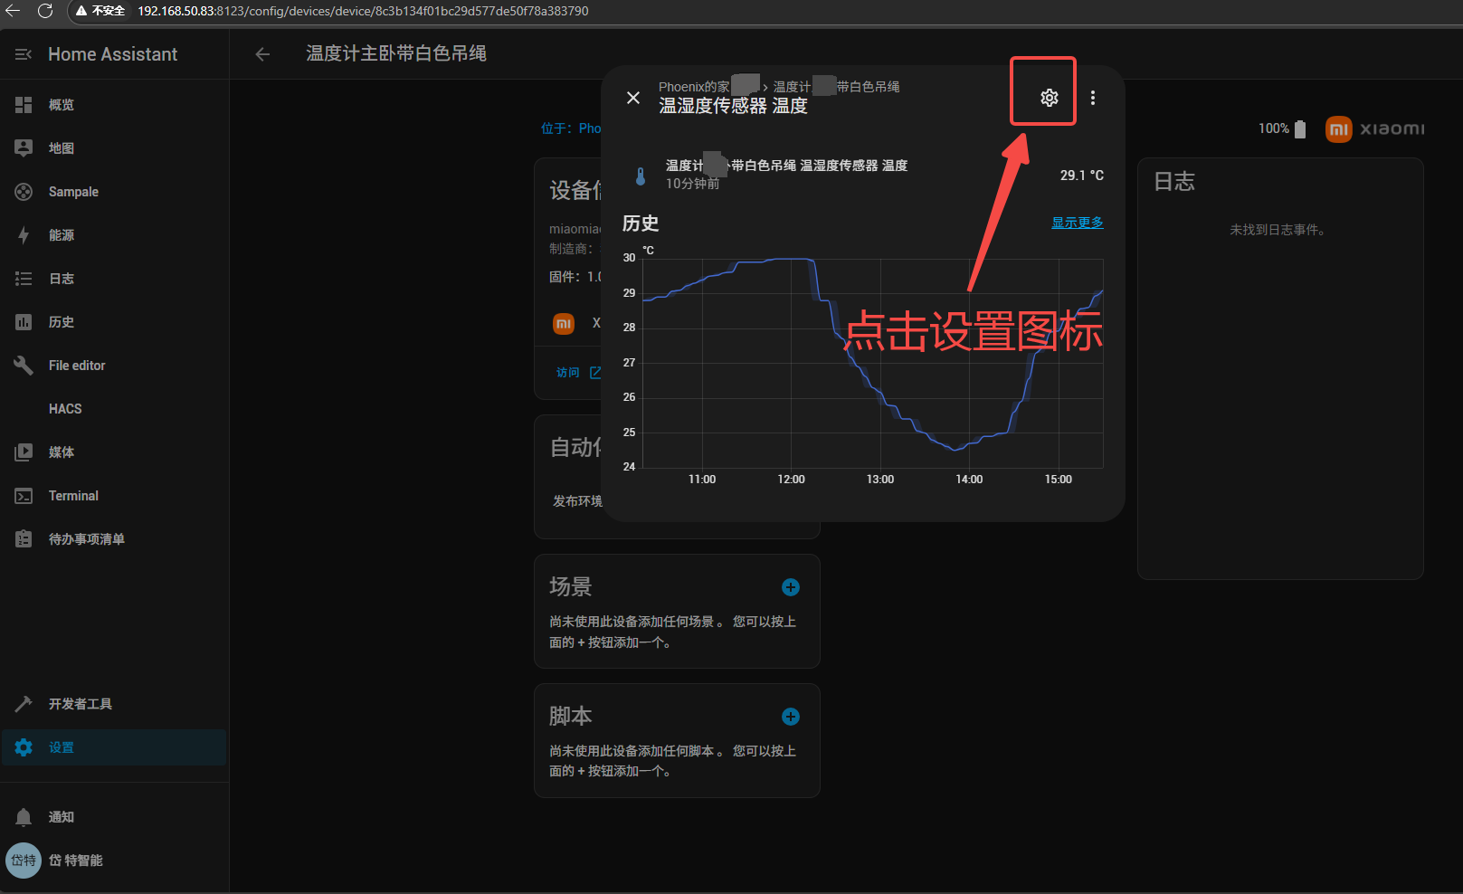
Task: Click the settings gear icon in dialog
Action: click(x=1049, y=98)
